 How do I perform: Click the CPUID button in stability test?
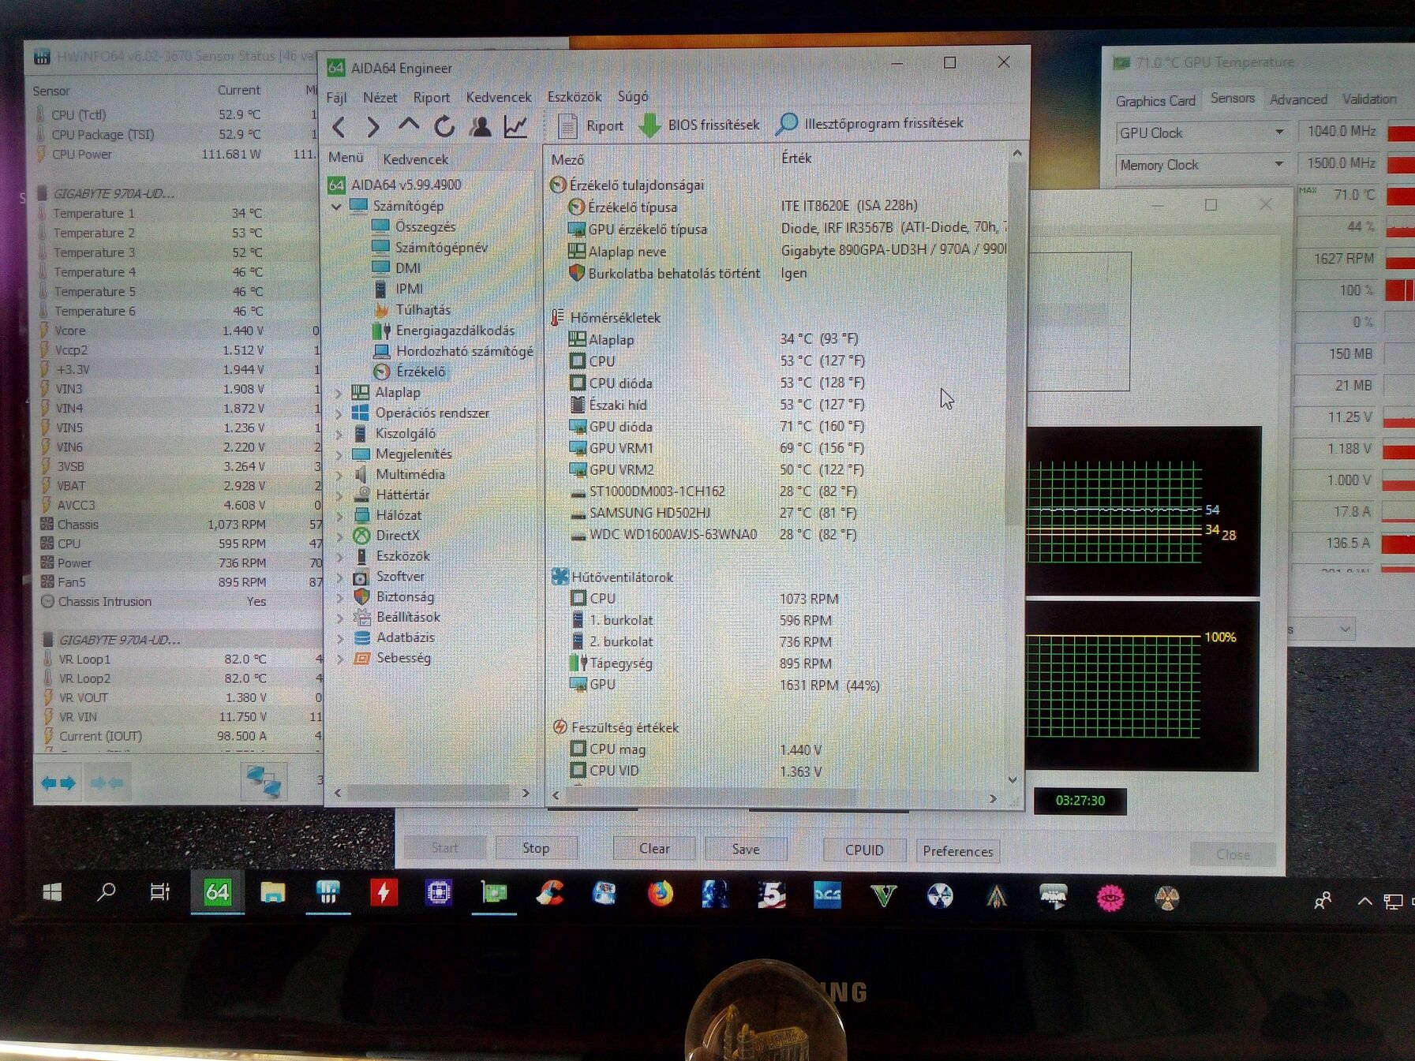(x=864, y=850)
